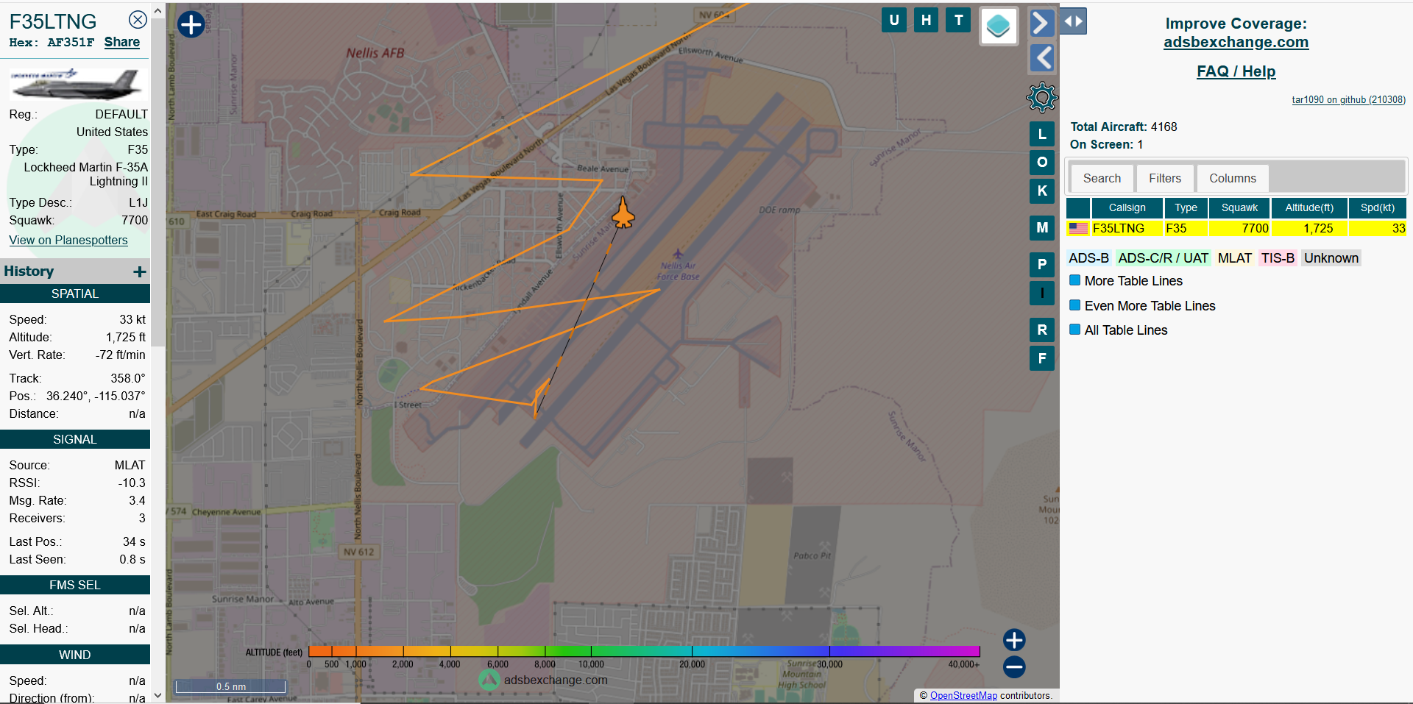Click the SPATIAL section header
Image resolution: width=1413 pixels, height=704 pixels.
[75, 294]
